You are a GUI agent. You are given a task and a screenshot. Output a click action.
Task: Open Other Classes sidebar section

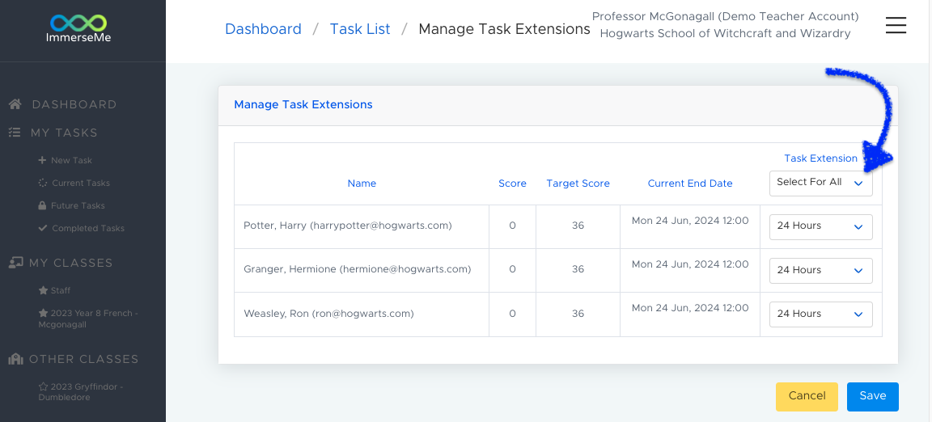[84, 359]
